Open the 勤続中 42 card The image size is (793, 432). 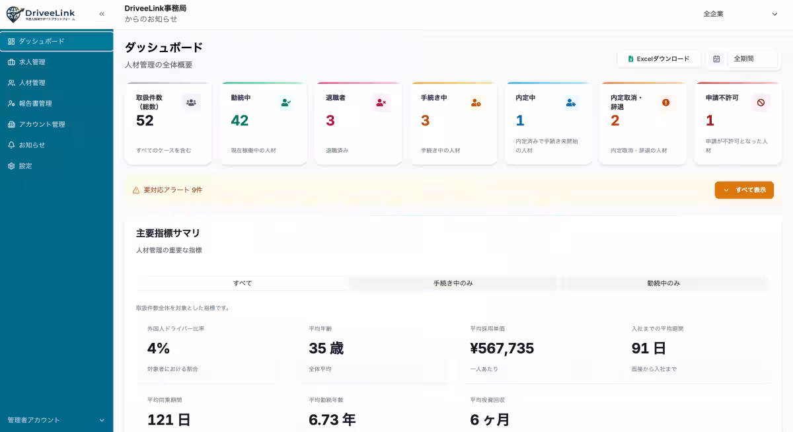(263, 124)
